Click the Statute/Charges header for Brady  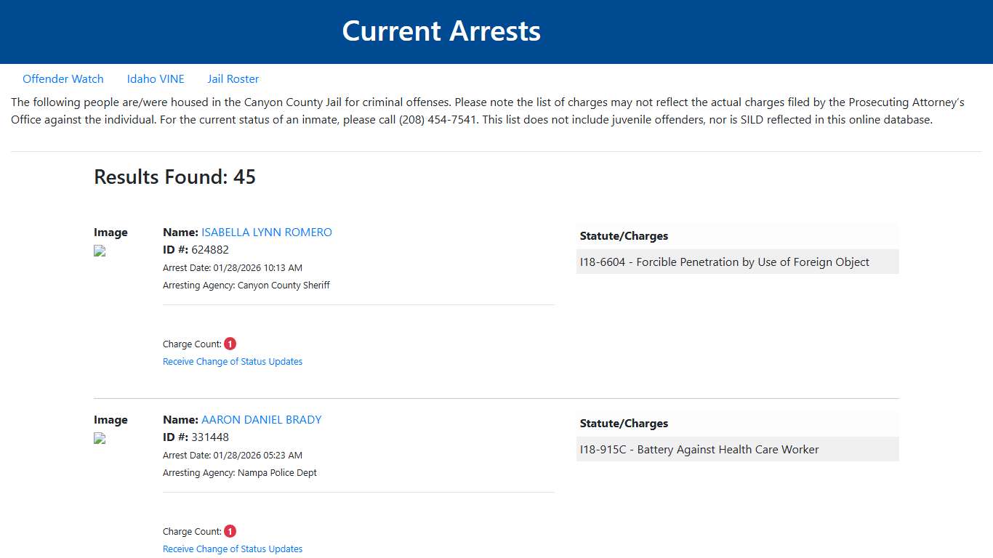point(624,423)
